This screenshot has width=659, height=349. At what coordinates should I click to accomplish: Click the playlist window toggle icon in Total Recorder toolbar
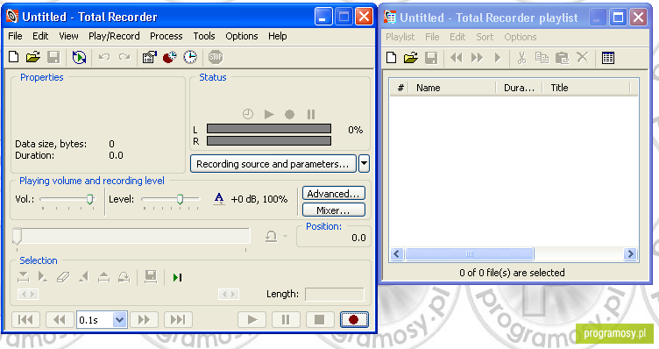tap(79, 57)
